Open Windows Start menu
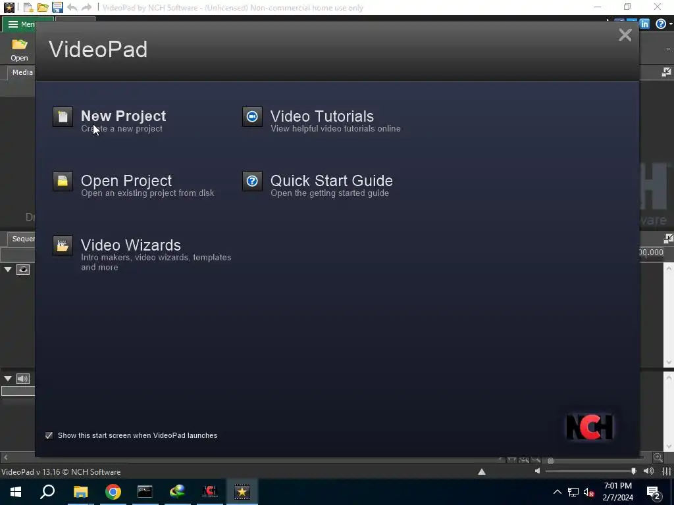The height and width of the screenshot is (505, 674). point(16,492)
